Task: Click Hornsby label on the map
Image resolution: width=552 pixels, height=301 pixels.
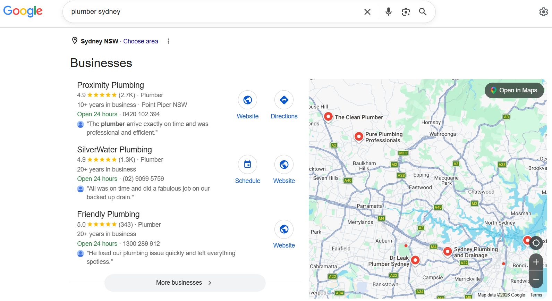Action: (431, 122)
